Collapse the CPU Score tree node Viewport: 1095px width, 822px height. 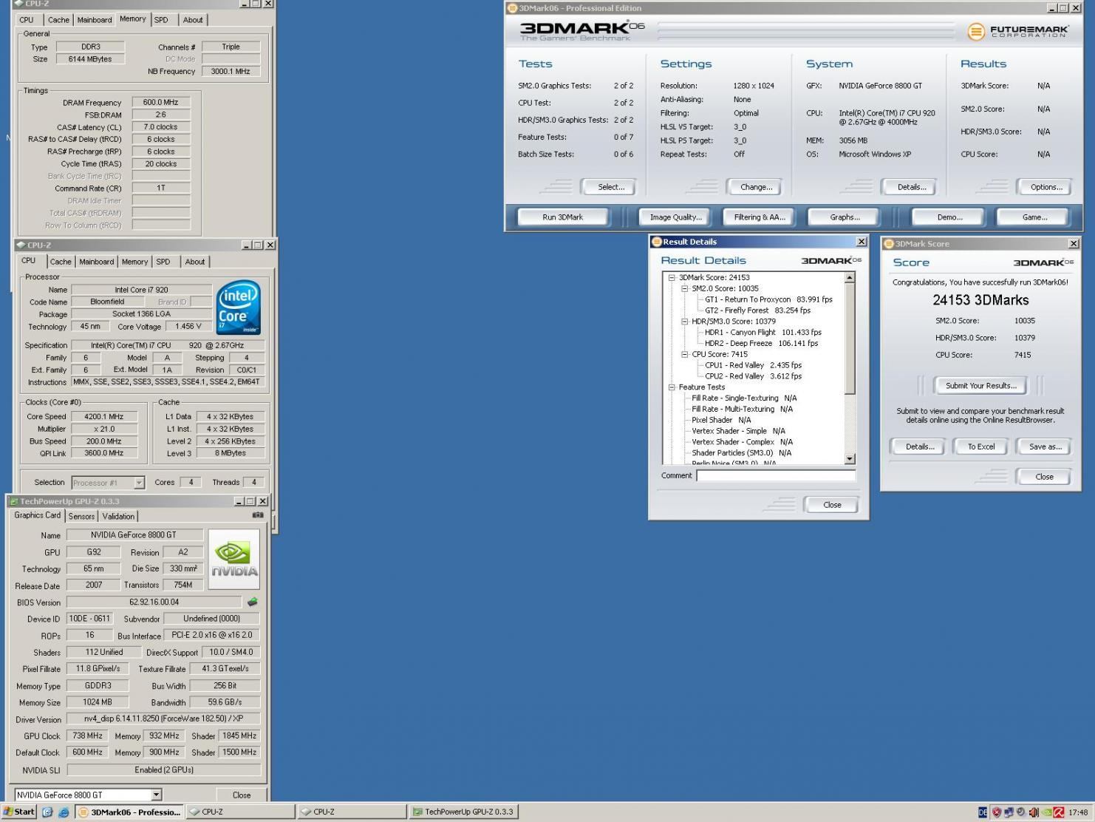[x=685, y=354]
